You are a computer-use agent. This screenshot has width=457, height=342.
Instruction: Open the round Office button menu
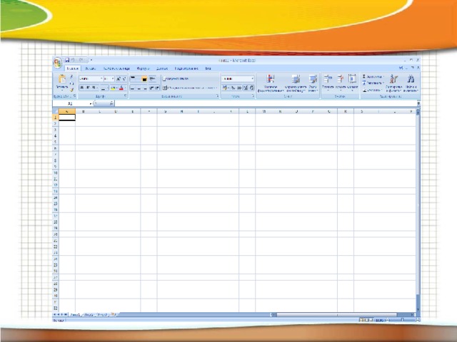[57, 62]
